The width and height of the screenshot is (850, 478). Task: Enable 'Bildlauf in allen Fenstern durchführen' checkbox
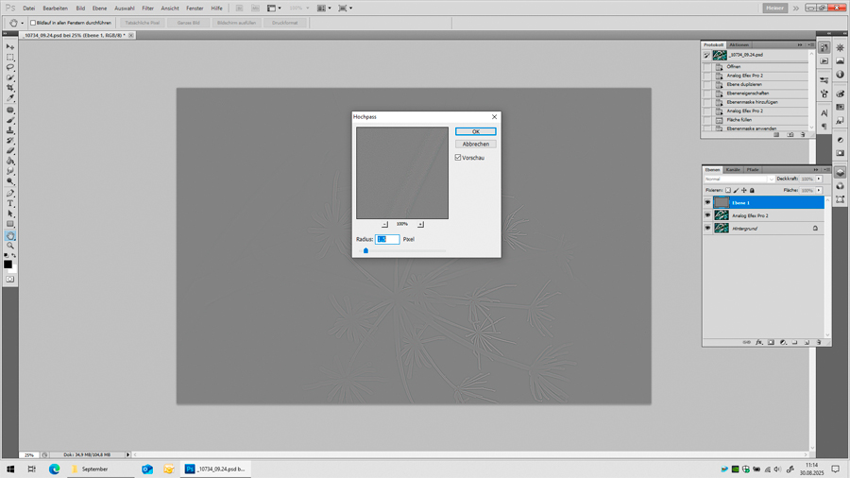pos(33,23)
